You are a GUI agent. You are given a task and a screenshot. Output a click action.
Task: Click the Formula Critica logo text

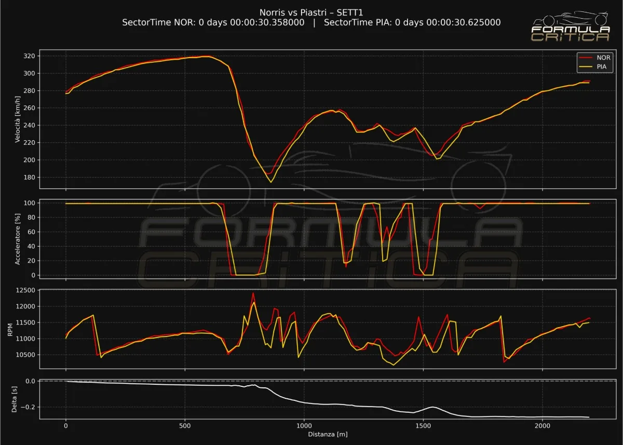[x=570, y=34]
